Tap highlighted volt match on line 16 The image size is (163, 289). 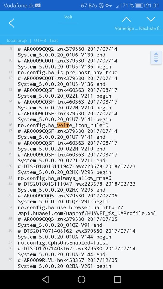pyautogui.click(x=63, y=126)
